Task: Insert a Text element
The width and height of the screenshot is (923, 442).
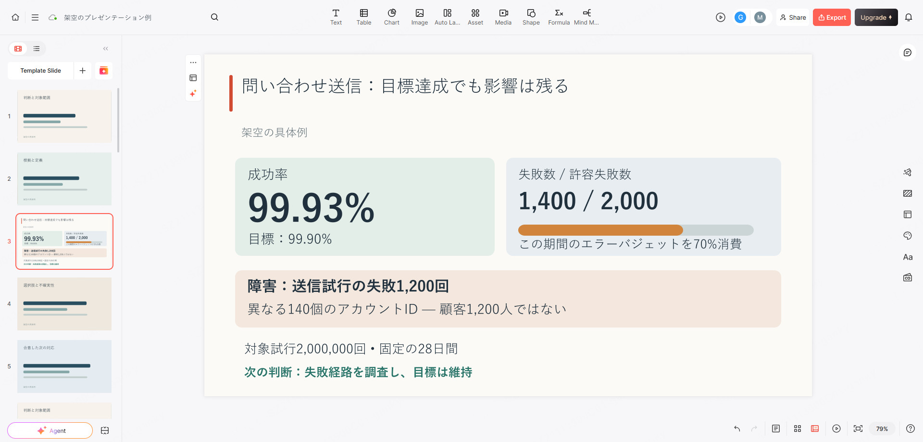Action: 336,17
